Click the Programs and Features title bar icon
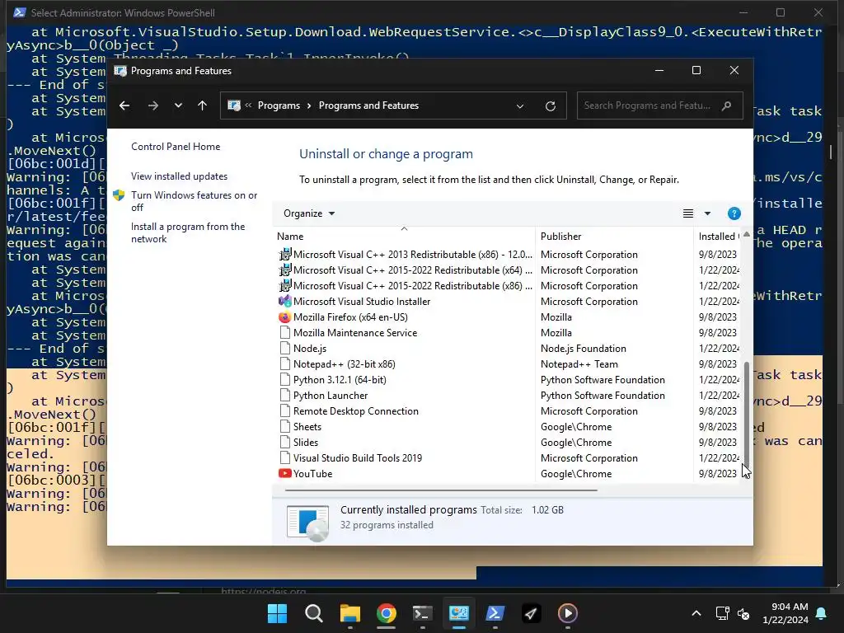The width and height of the screenshot is (844, 633). (120, 71)
